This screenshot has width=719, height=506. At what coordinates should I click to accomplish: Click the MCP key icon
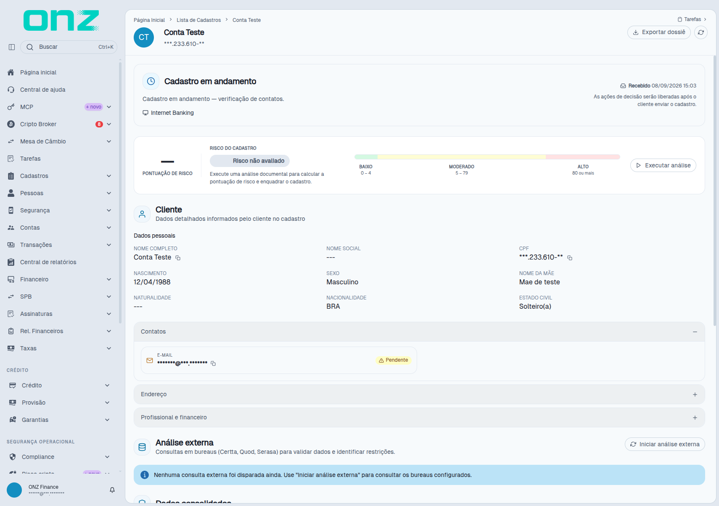coord(11,107)
